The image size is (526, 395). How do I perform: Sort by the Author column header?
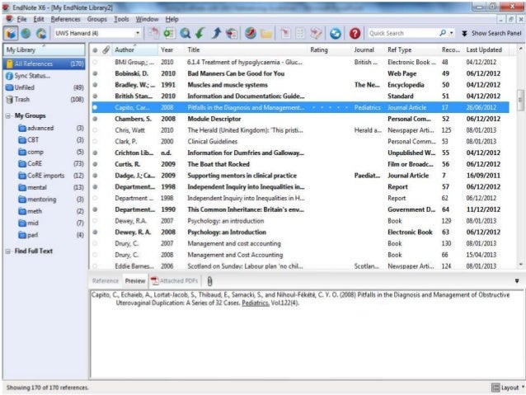(135, 50)
